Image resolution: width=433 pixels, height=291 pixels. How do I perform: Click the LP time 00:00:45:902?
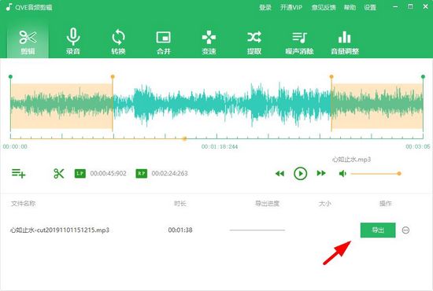[x=109, y=174]
